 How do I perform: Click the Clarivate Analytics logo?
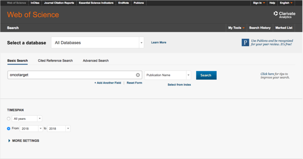(284, 15)
